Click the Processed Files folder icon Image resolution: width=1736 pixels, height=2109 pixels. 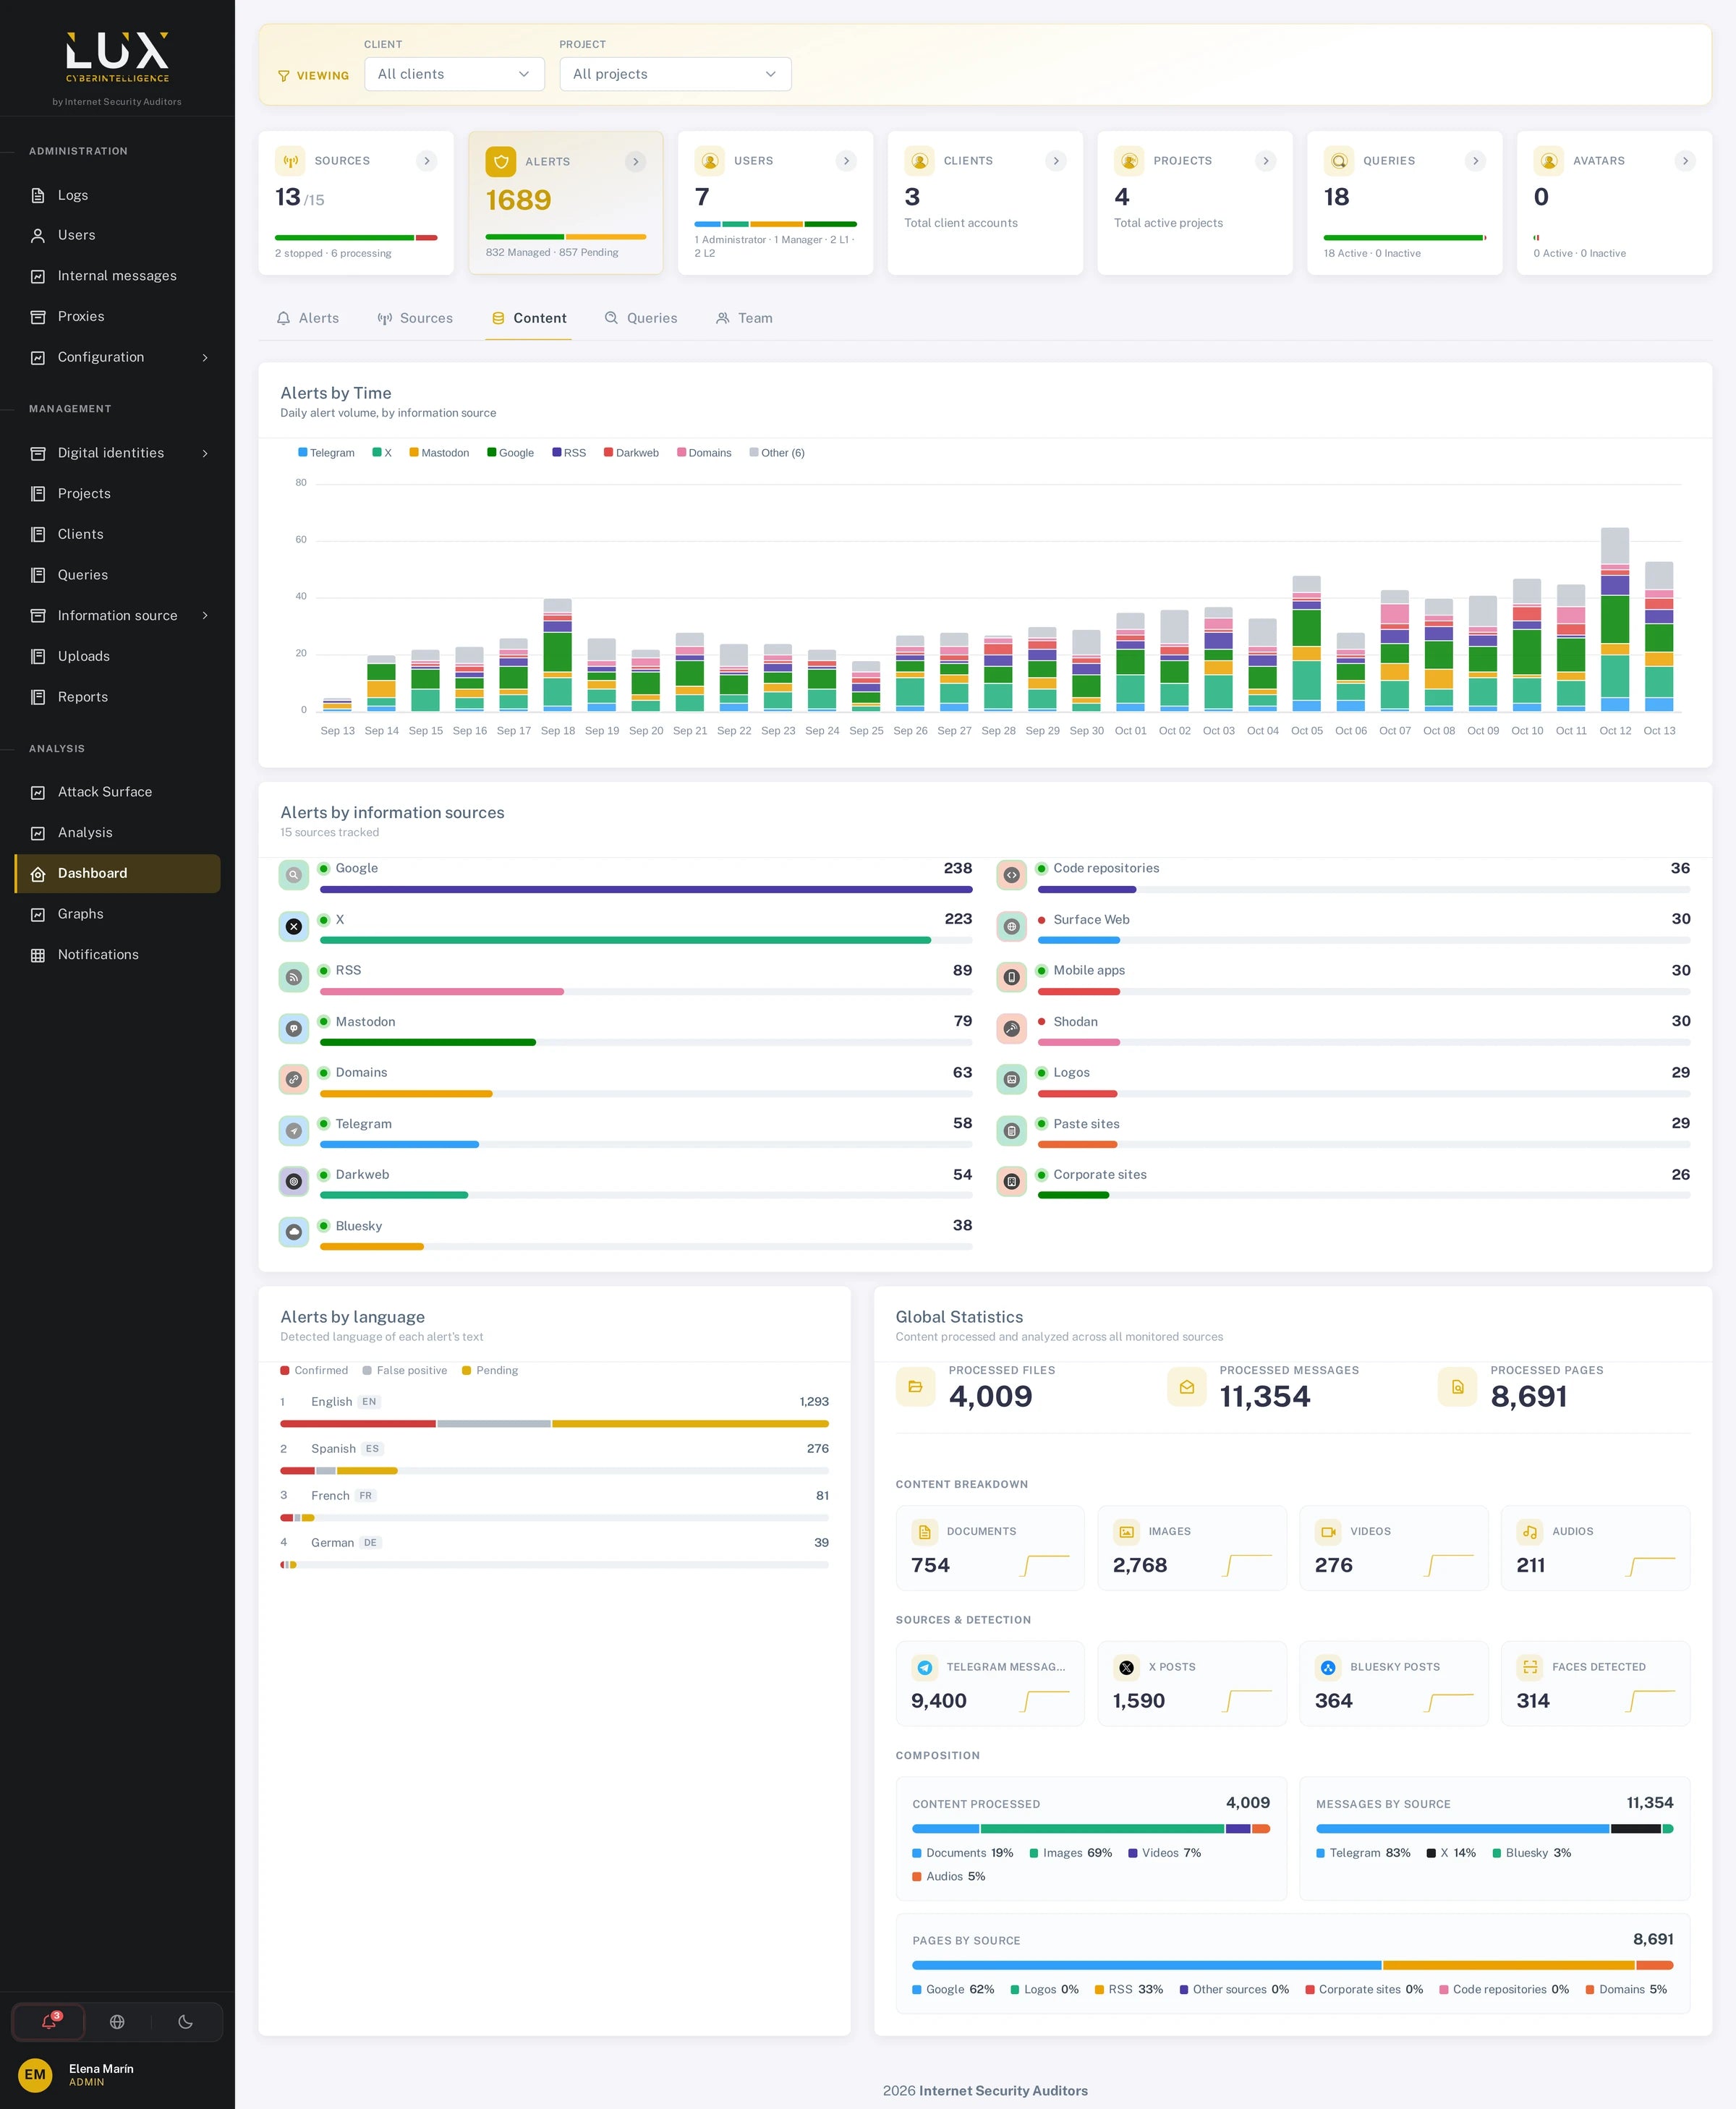click(x=915, y=1387)
